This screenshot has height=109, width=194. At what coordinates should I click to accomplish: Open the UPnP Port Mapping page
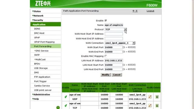click(44, 42)
